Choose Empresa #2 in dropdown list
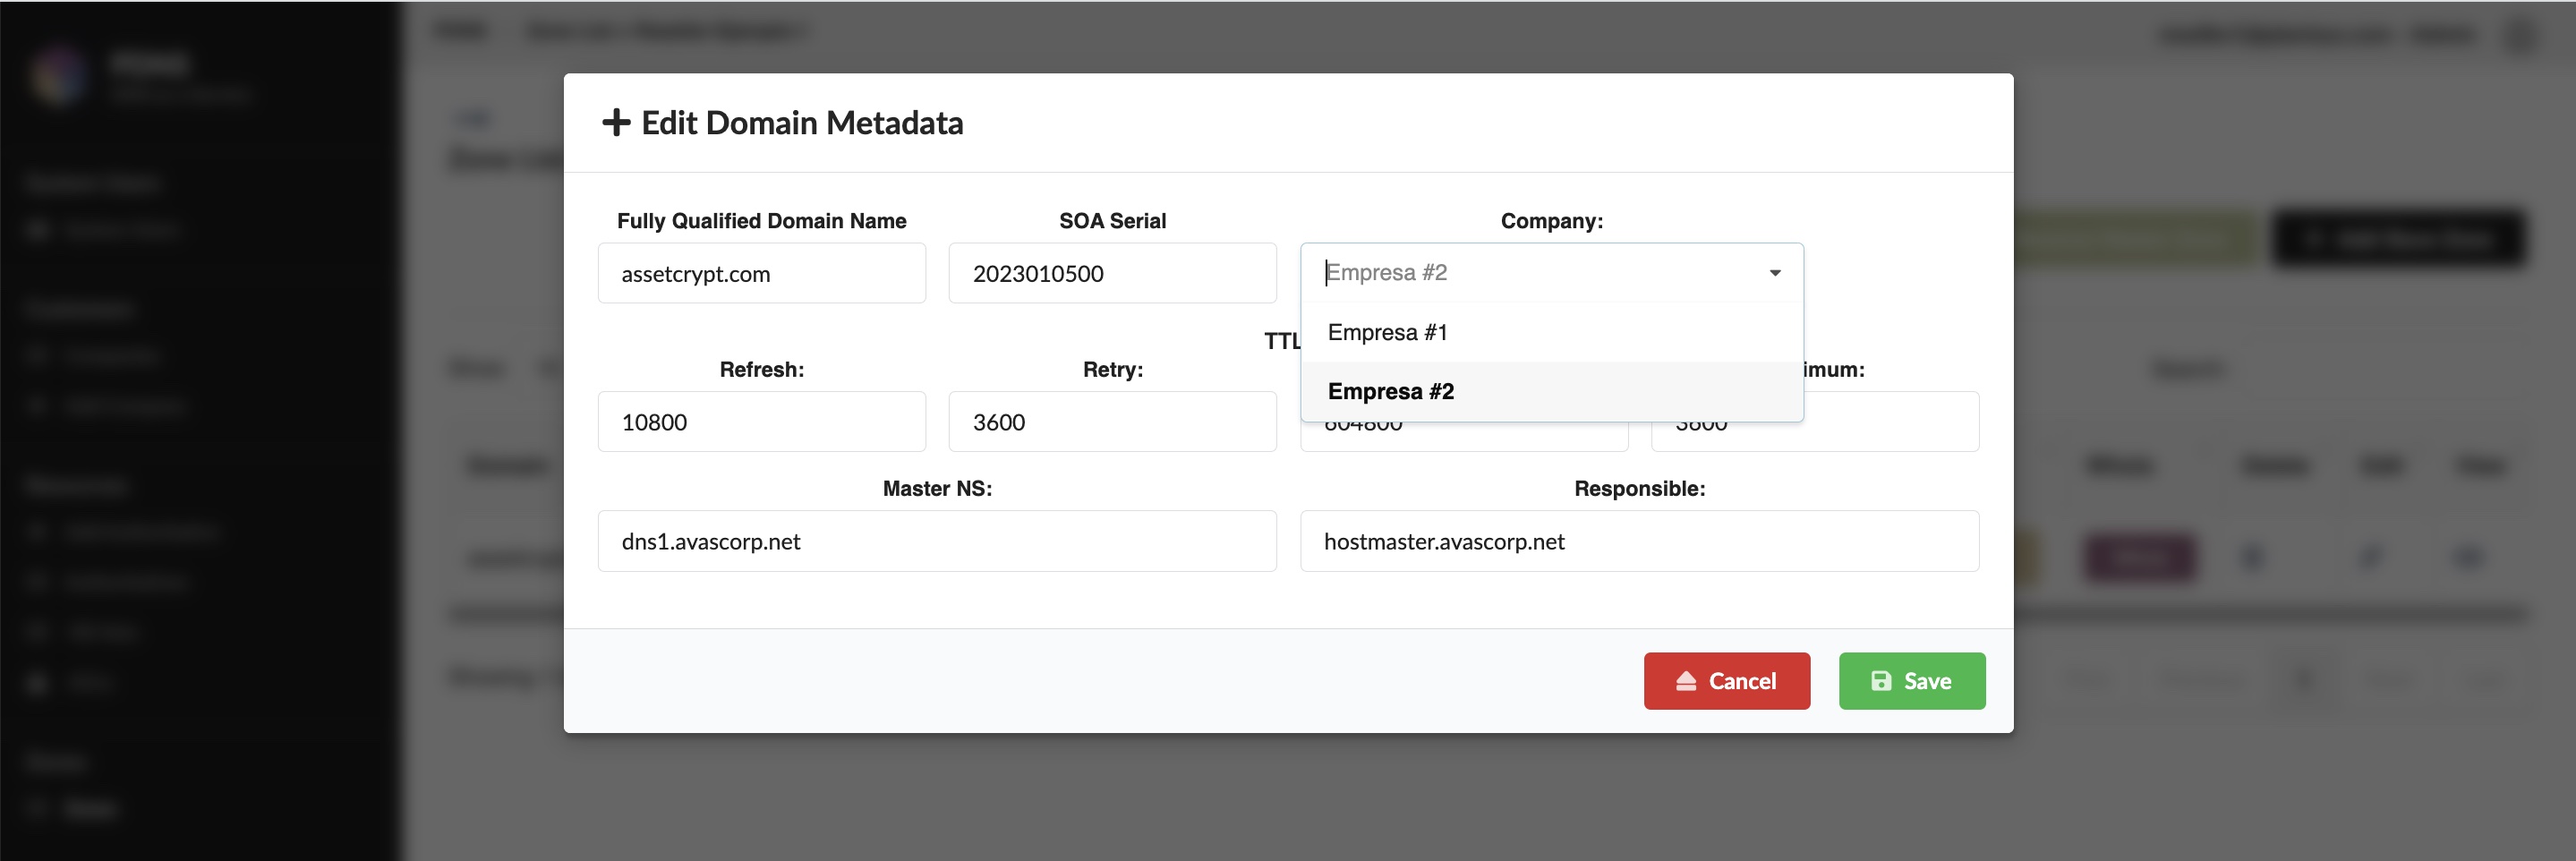The width and height of the screenshot is (2576, 861). click(x=1551, y=391)
